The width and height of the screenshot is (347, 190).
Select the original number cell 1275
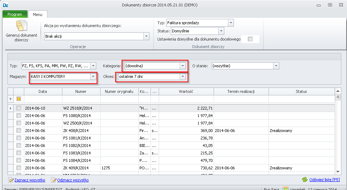(x=119, y=168)
